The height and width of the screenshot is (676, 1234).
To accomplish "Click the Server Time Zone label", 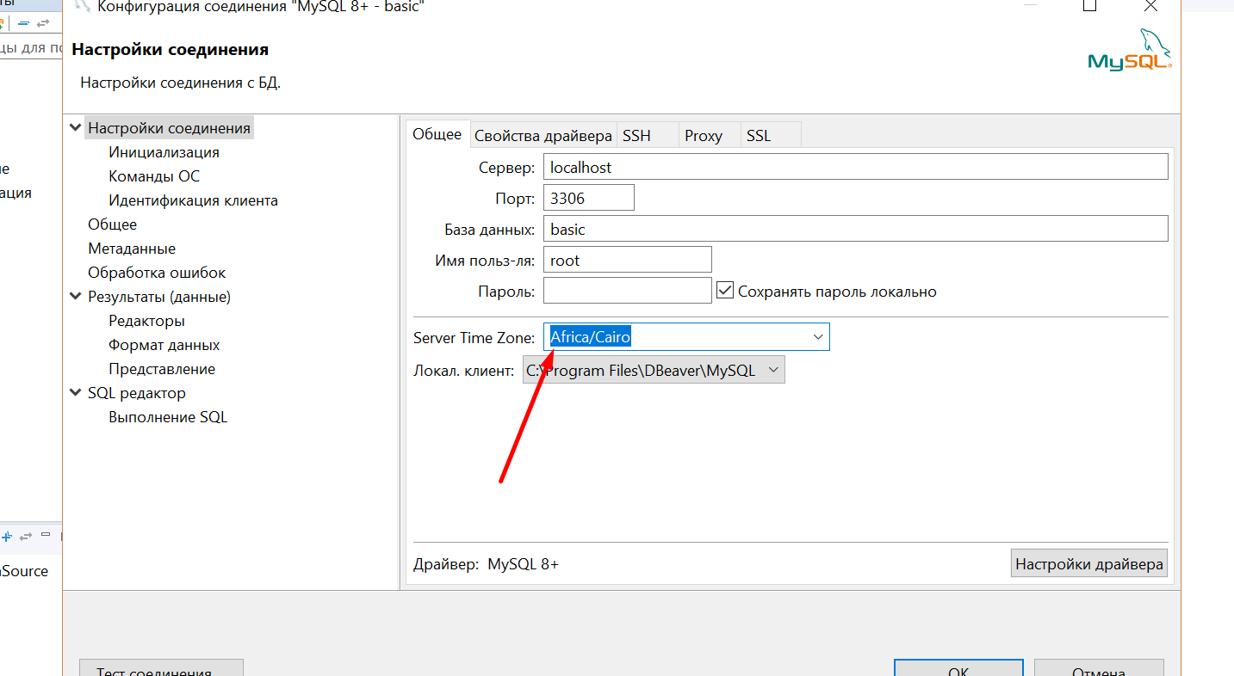I will (474, 337).
